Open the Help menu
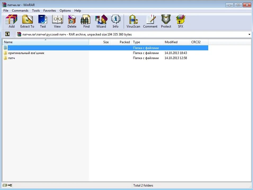Screen dimensions: 253x190 coord(78,11)
